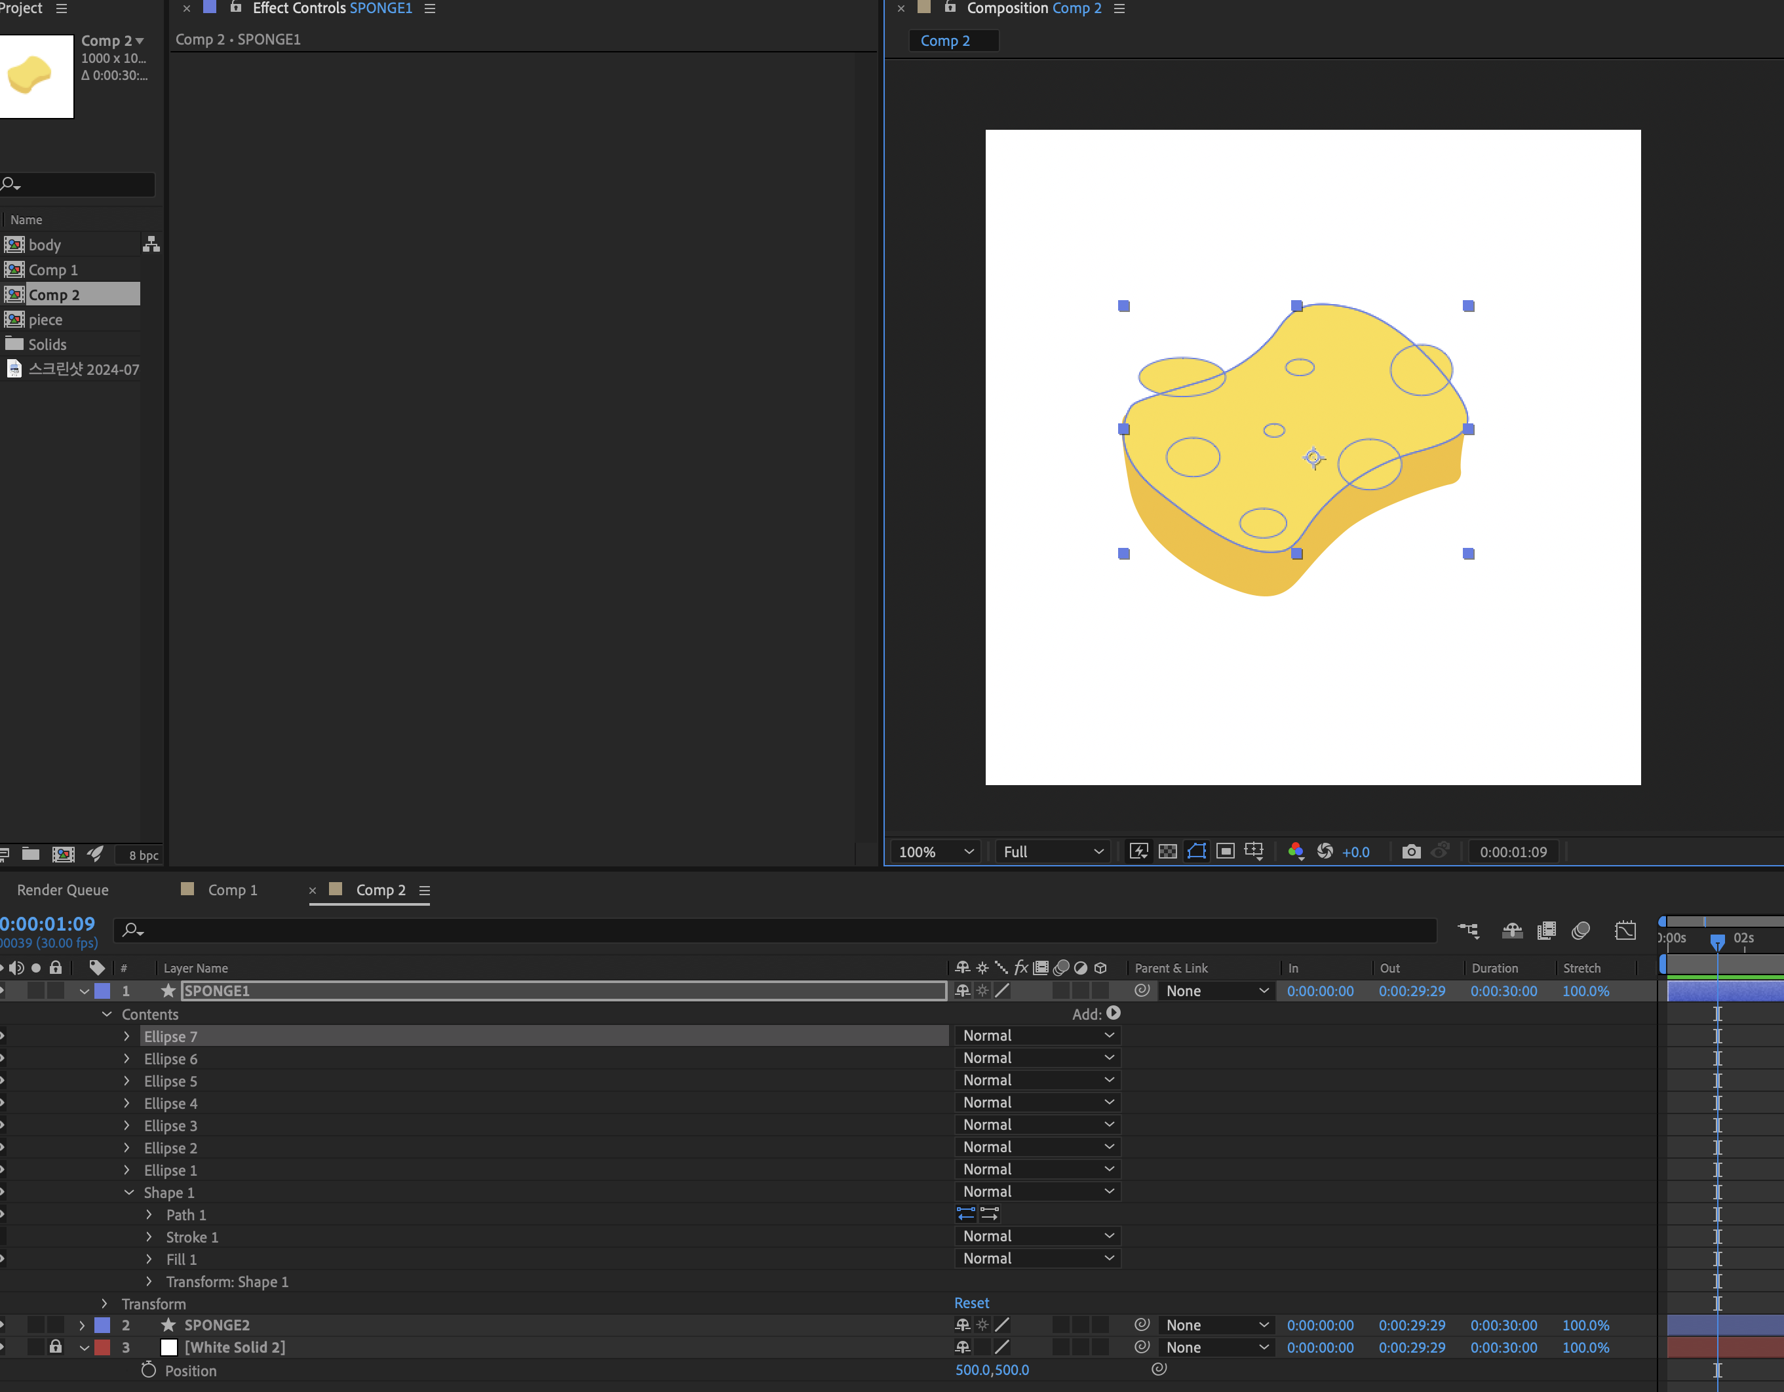Viewport: 1784px width, 1392px height.
Task: Expand the Stroke 1 properties
Action: pyautogui.click(x=149, y=1237)
